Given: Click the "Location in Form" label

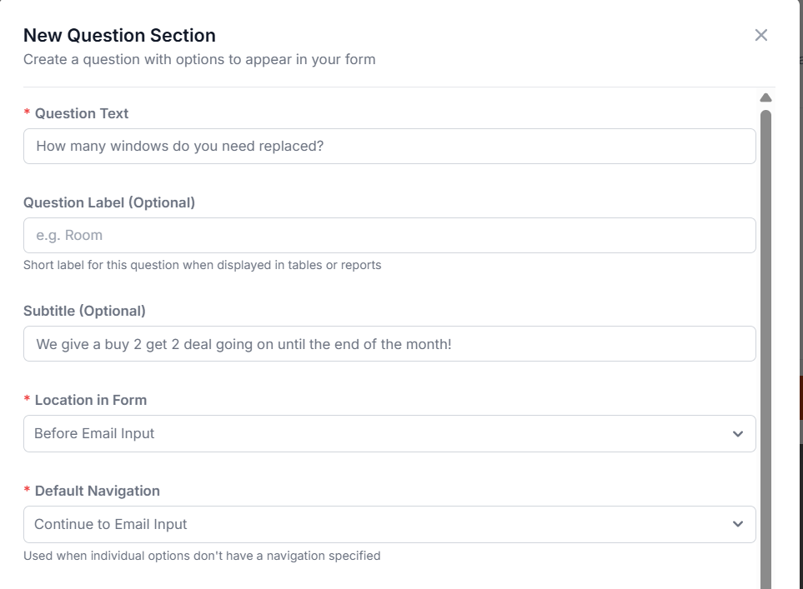Looking at the screenshot, I should pyautogui.click(x=91, y=400).
